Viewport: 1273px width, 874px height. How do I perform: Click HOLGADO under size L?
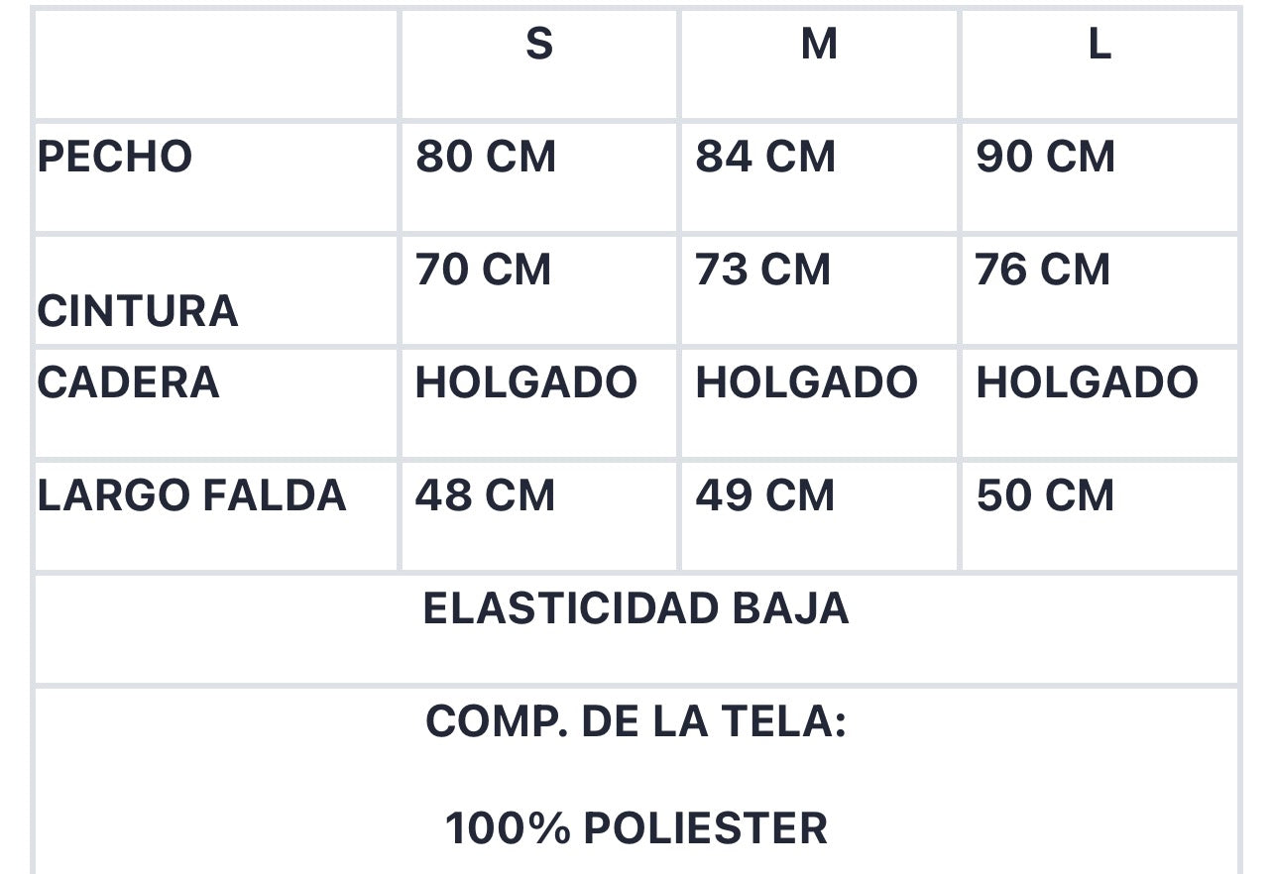coord(1087,382)
